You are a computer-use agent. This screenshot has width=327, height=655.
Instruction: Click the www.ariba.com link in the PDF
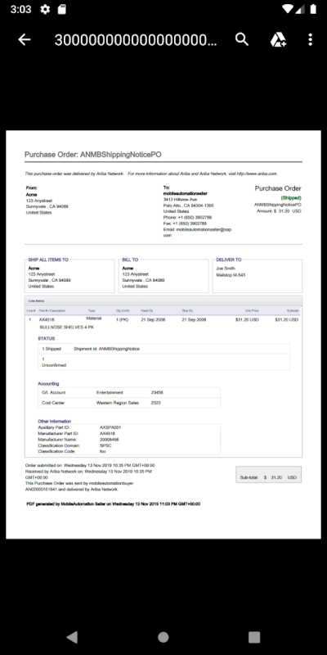[257, 174]
